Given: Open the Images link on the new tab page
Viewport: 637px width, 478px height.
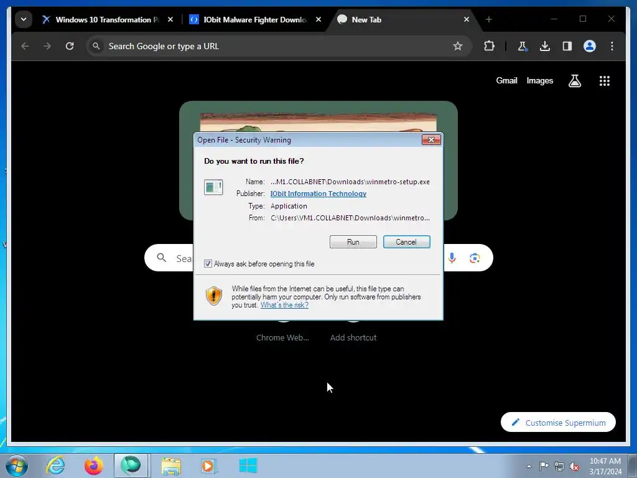Looking at the screenshot, I should 539,80.
